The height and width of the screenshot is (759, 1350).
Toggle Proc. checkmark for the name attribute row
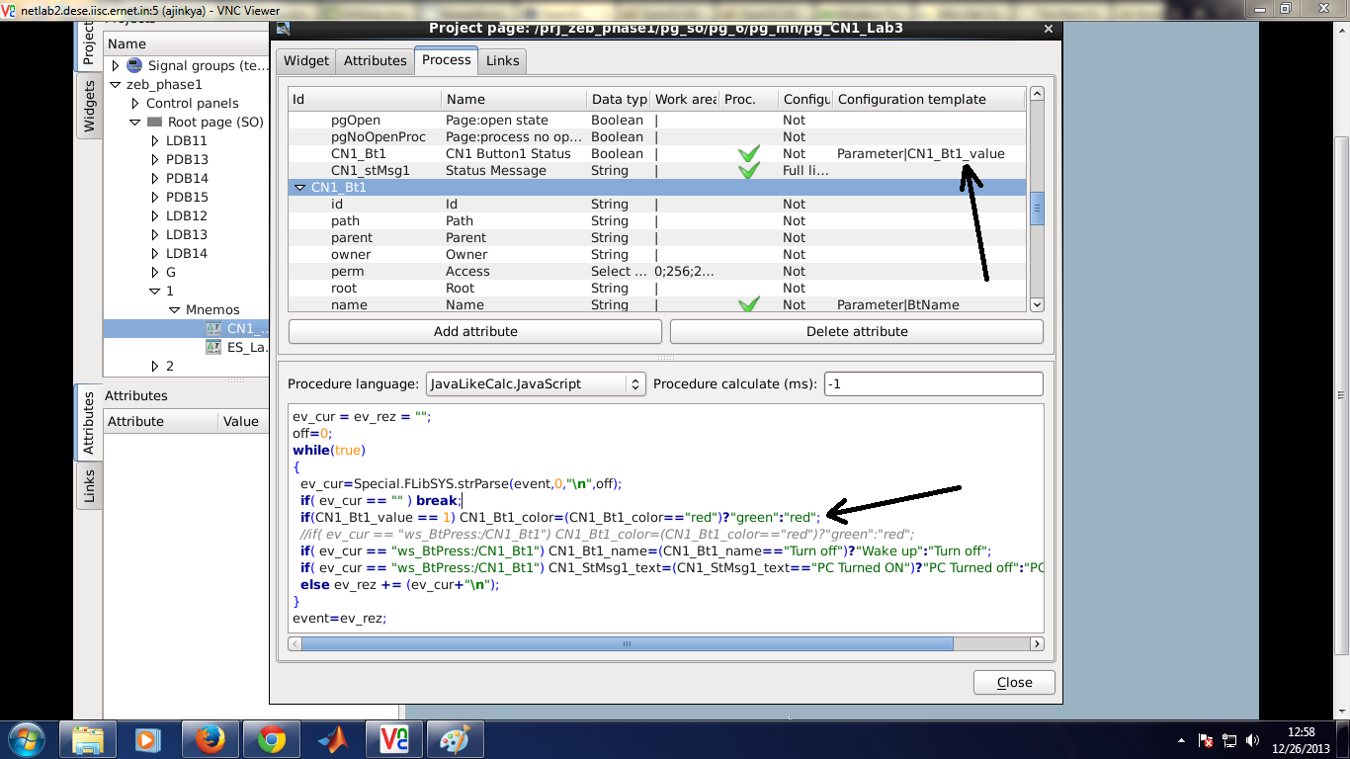(749, 304)
